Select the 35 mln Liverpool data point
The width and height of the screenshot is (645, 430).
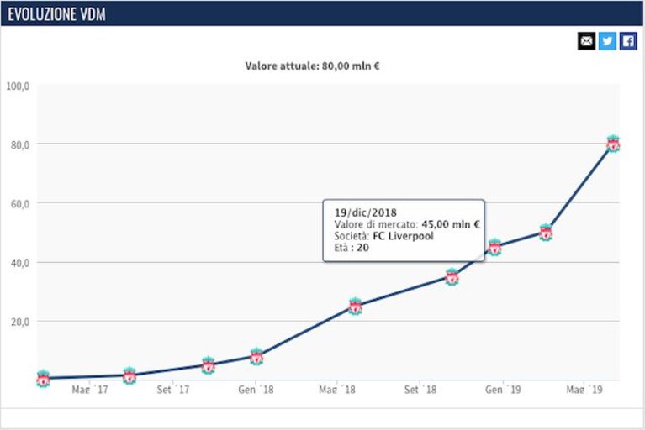[452, 277]
